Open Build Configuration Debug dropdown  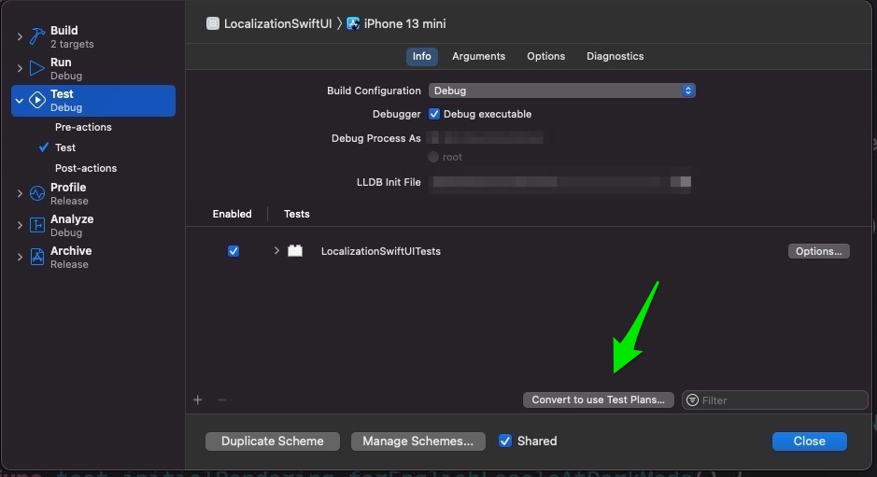coord(561,91)
